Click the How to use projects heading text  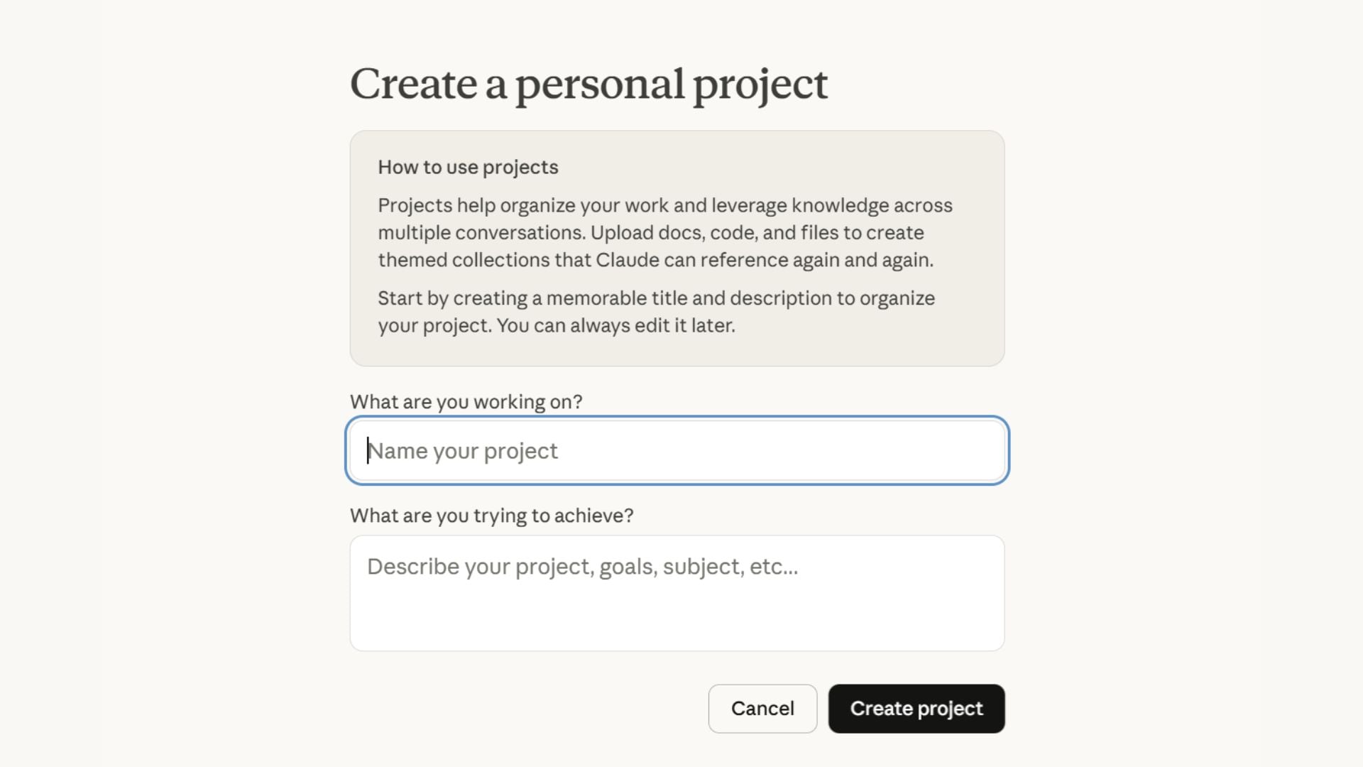tap(468, 167)
